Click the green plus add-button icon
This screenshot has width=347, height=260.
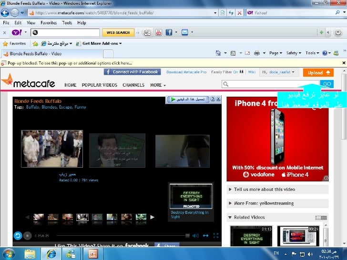[x=321, y=32]
